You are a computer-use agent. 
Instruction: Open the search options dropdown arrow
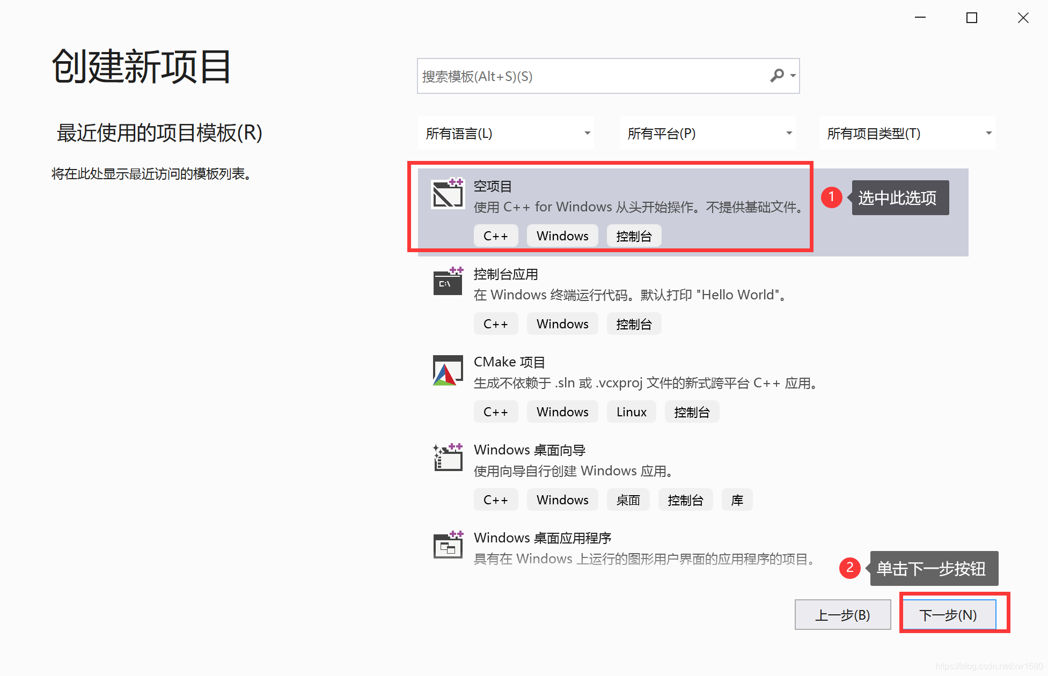click(793, 76)
